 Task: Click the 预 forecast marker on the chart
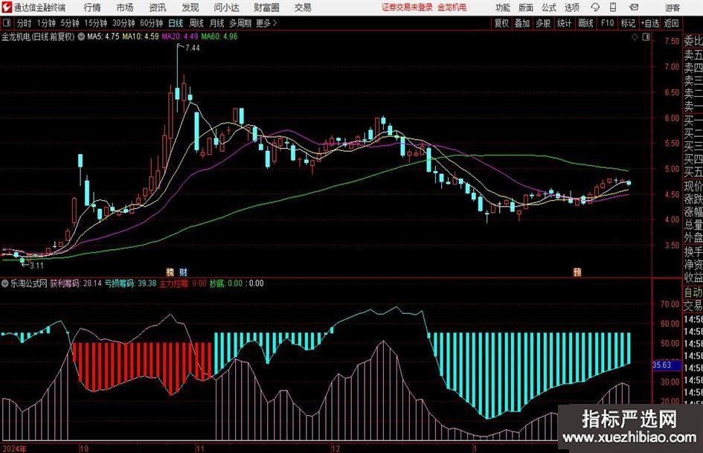click(577, 272)
